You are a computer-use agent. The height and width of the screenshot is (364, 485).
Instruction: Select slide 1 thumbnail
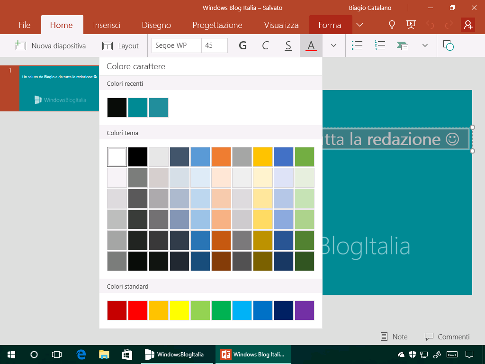[59, 88]
